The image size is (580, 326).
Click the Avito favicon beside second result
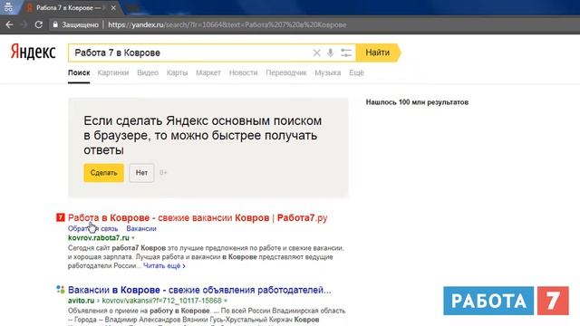(x=61, y=290)
